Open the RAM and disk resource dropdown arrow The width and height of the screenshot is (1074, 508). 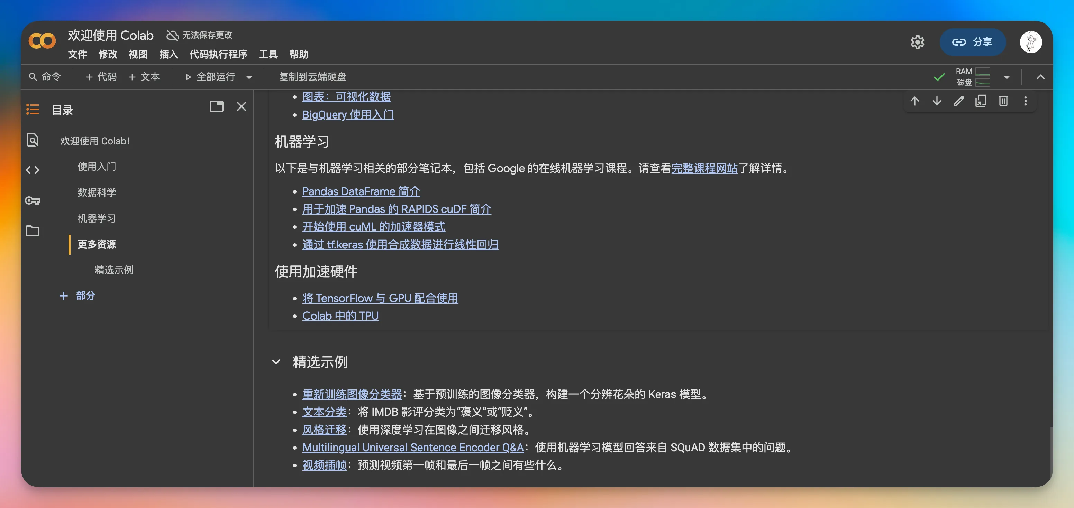[x=1007, y=77]
